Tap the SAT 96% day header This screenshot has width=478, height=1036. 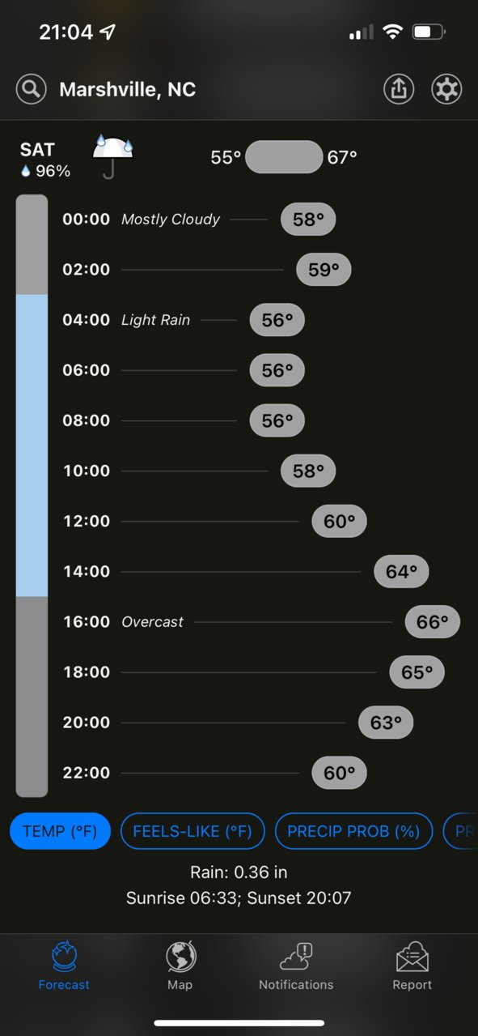pos(44,160)
